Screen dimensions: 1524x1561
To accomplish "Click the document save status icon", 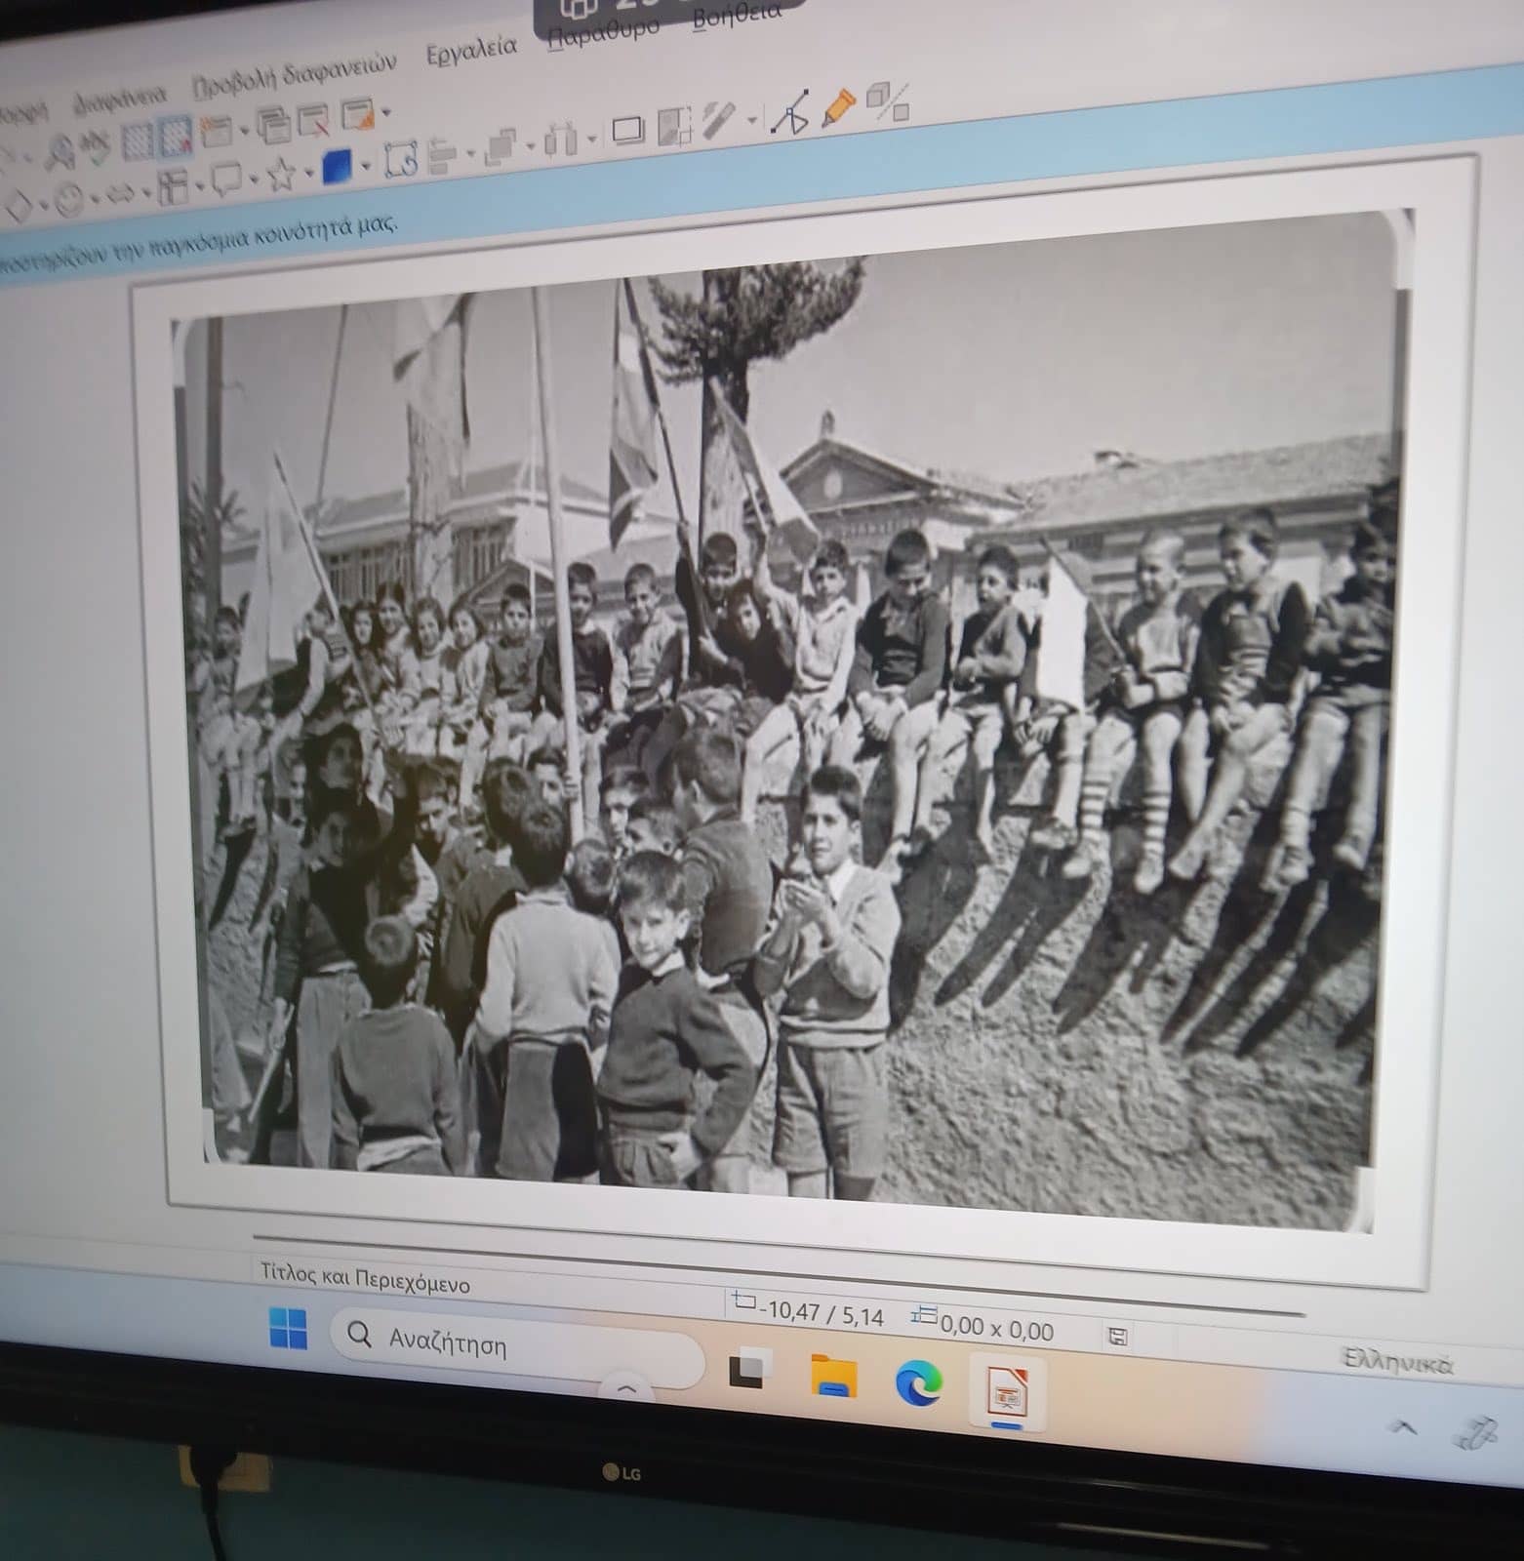I will point(1119,1336).
